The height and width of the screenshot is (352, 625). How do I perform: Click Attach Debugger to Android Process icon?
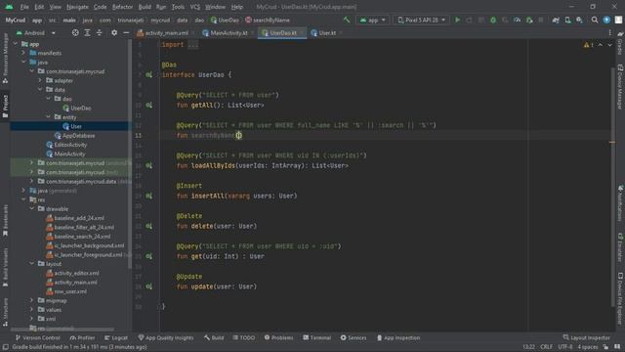(529, 20)
